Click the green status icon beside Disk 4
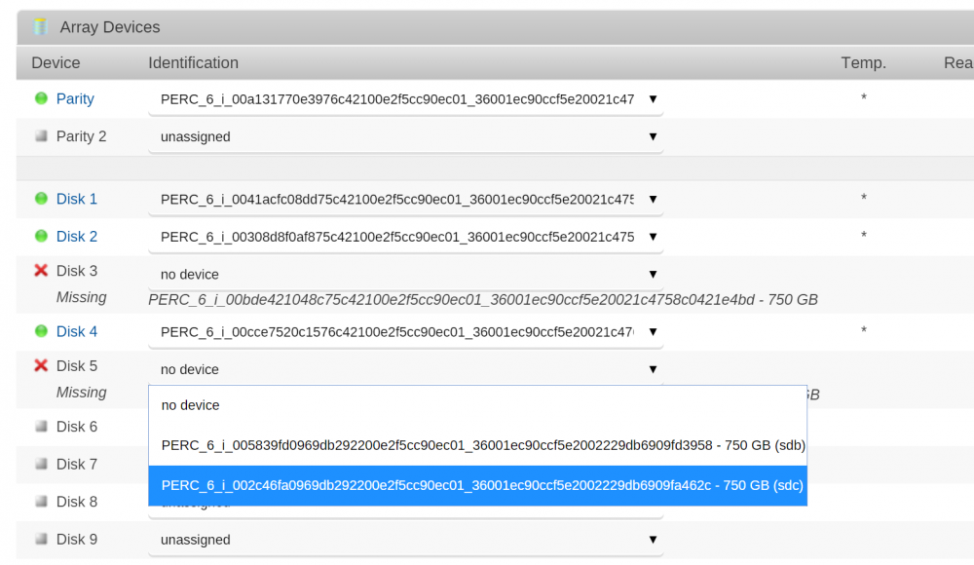Screen dimensions: 974x565 click(41, 330)
